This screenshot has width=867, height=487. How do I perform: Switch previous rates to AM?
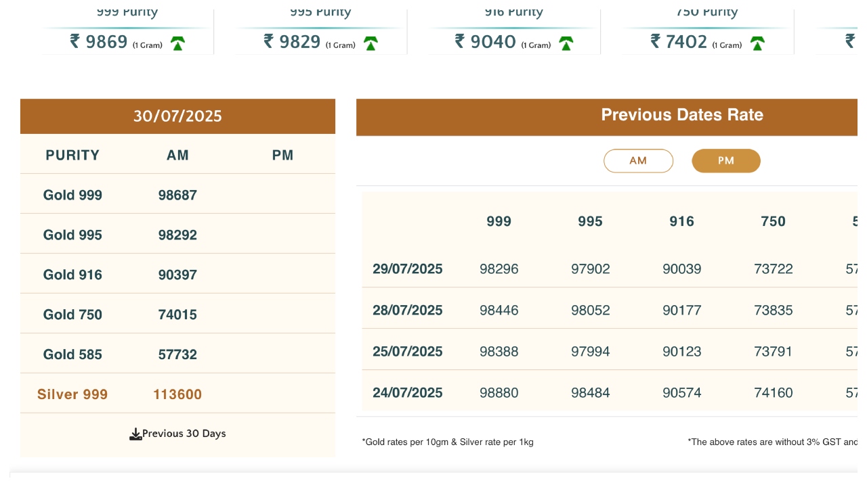638,161
